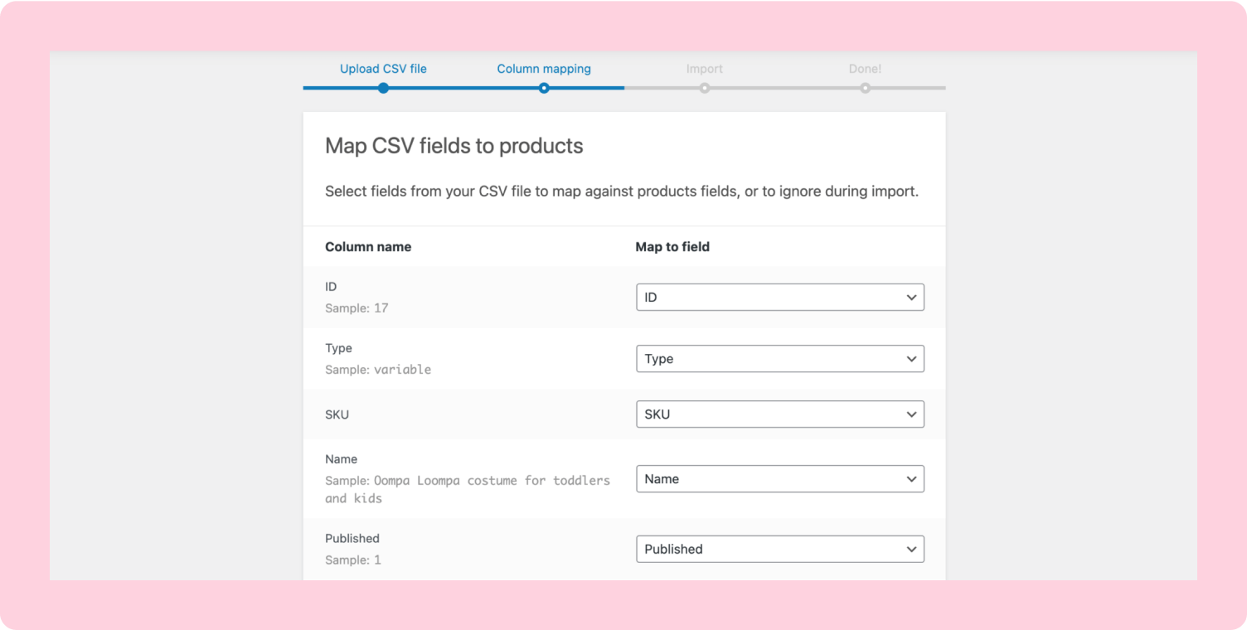Go to the Upload CSV file step
The image size is (1247, 630).
(383, 69)
